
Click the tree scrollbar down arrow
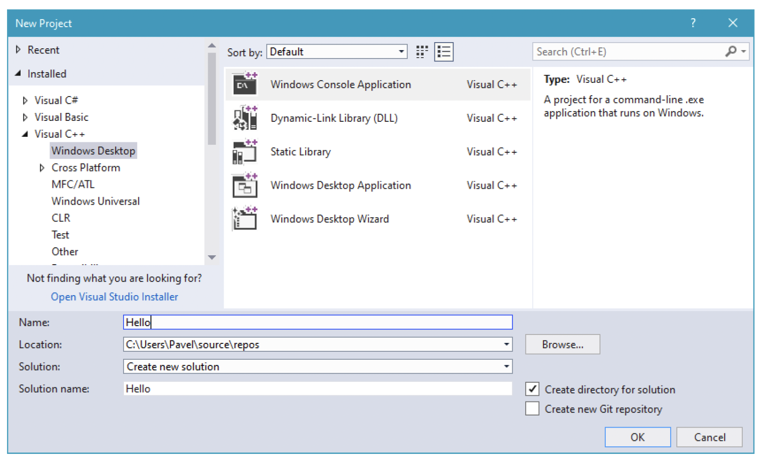[x=212, y=258]
